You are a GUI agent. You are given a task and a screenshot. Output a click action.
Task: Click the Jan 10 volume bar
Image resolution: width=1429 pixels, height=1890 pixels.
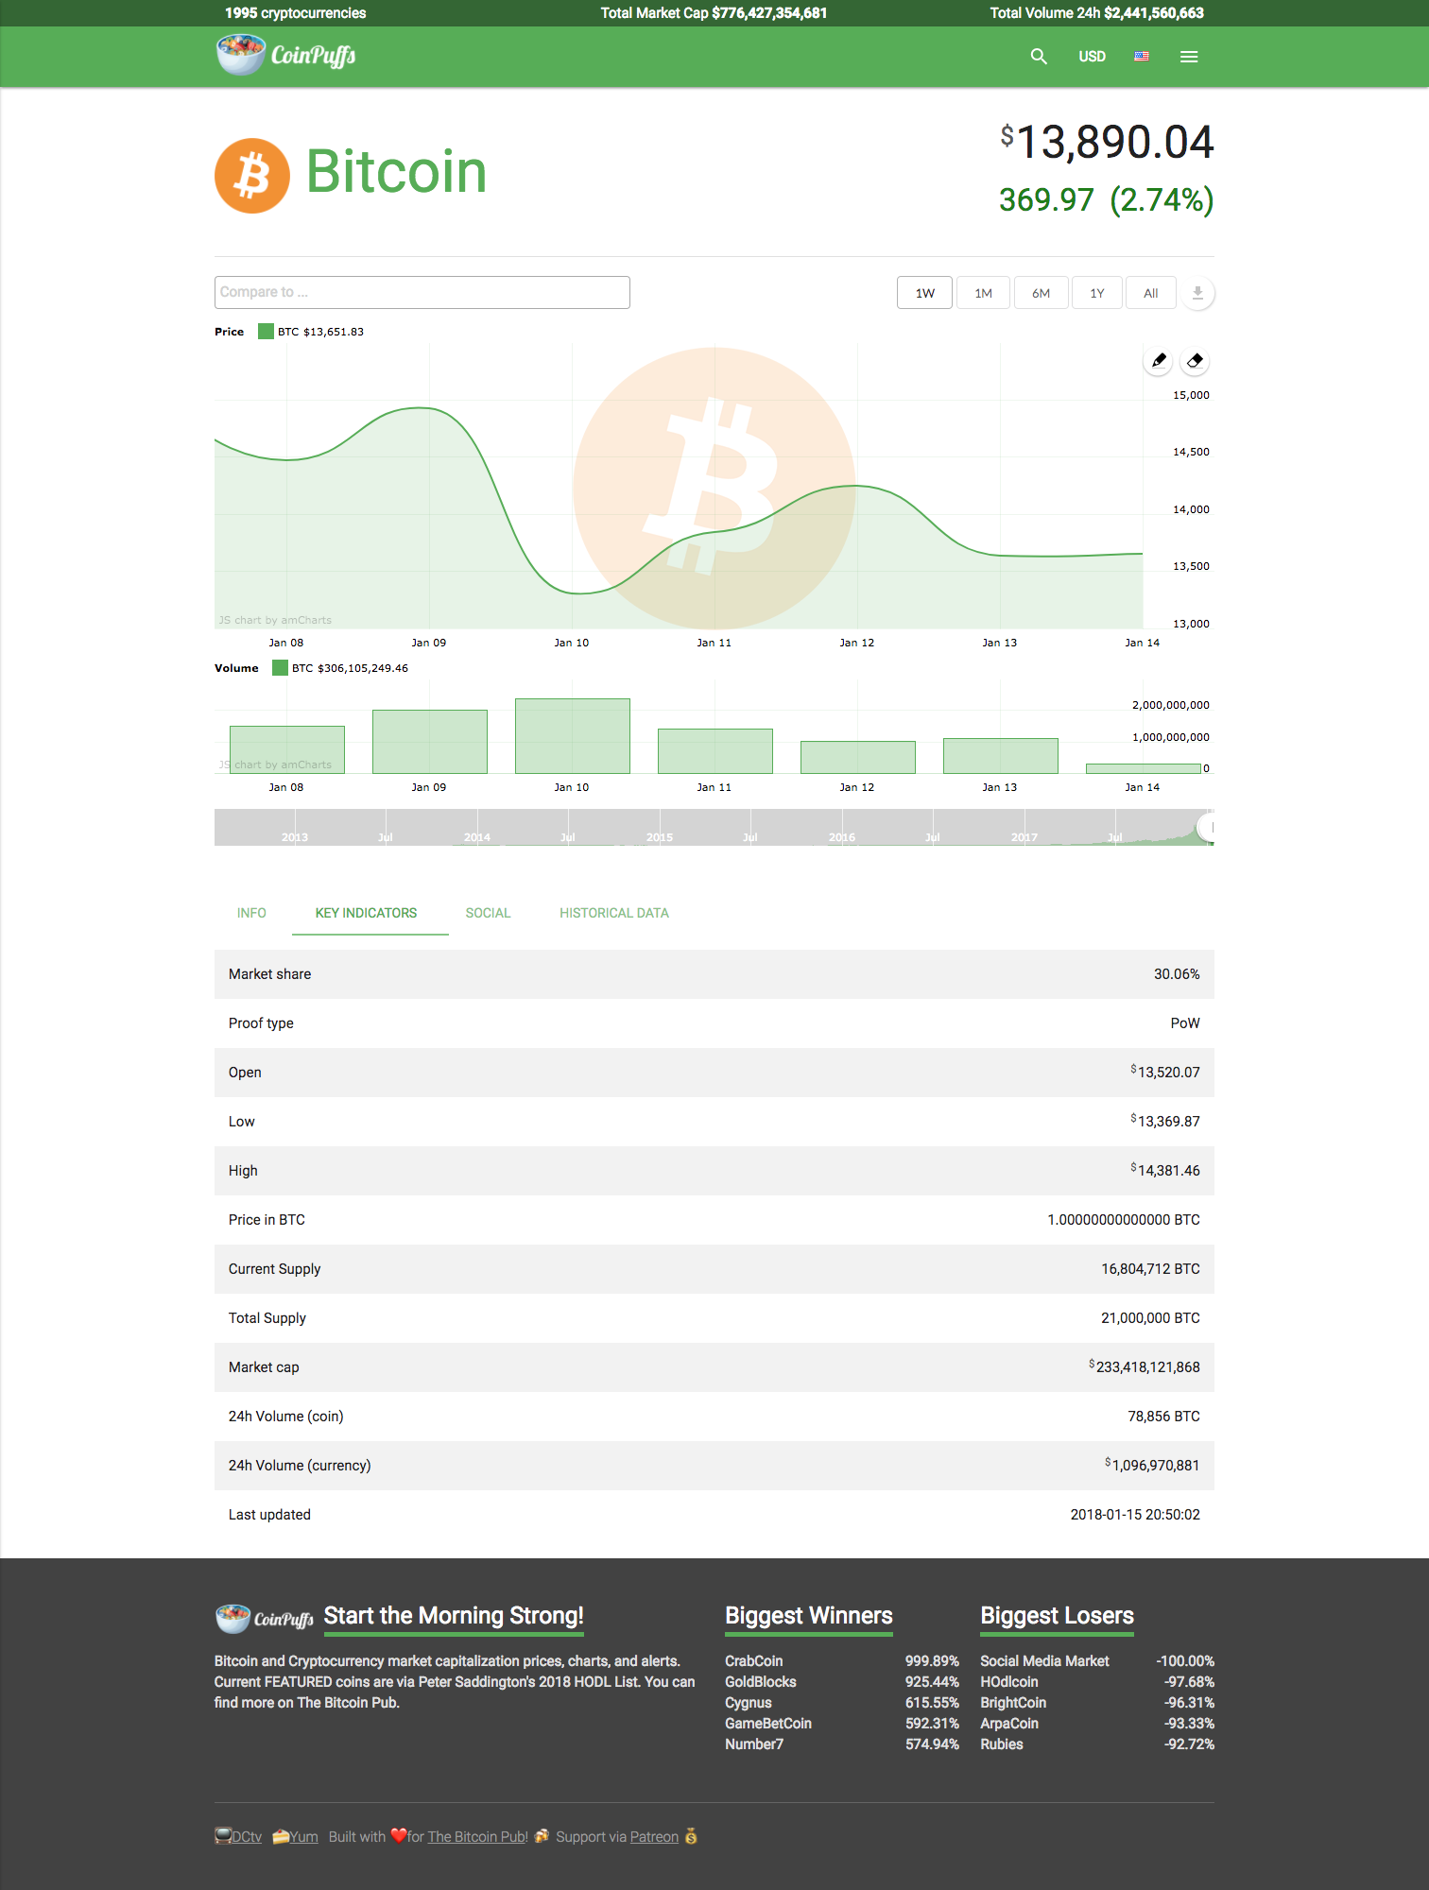pyautogui.click(x=572, y=736)
